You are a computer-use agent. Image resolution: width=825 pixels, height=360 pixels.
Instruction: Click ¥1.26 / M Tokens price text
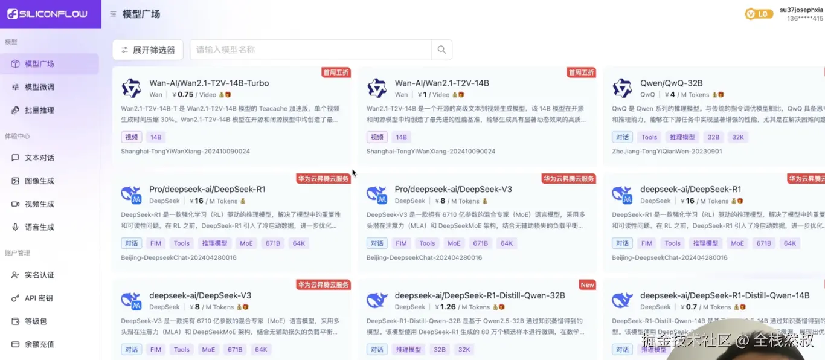pyautogui.click(x=462, y=307)
